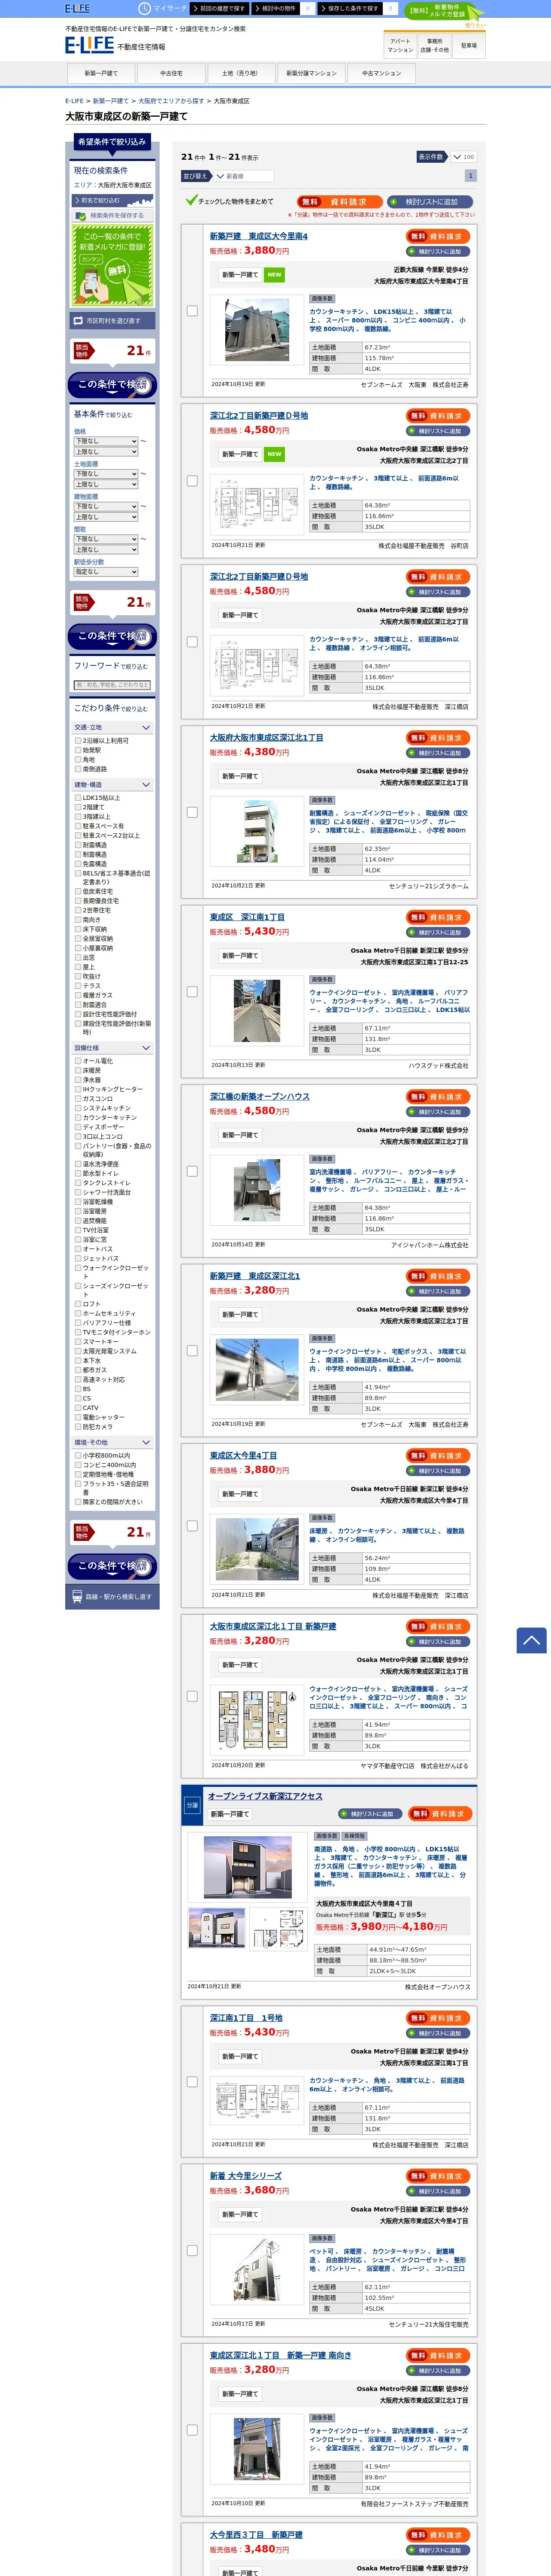Click 検討リストに追加 on 深江南1丁目 1号地
The image size is (551, 2576).
coord(439,2033)
